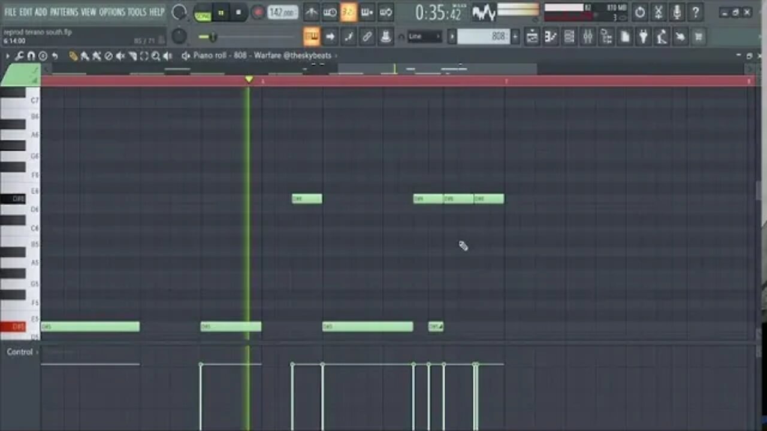This screenshot has height=431, width=767.
Task: Click the master volume knob
Action: point(179,12)
